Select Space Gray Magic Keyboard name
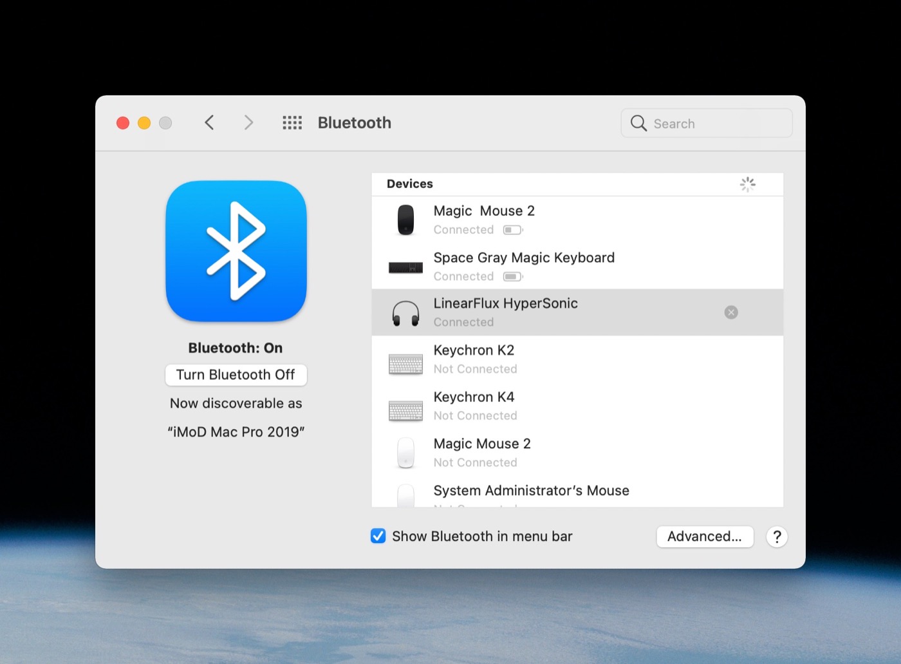Image resolution: width=901 pixels, height=664 pixels. [x=524, y=258]
